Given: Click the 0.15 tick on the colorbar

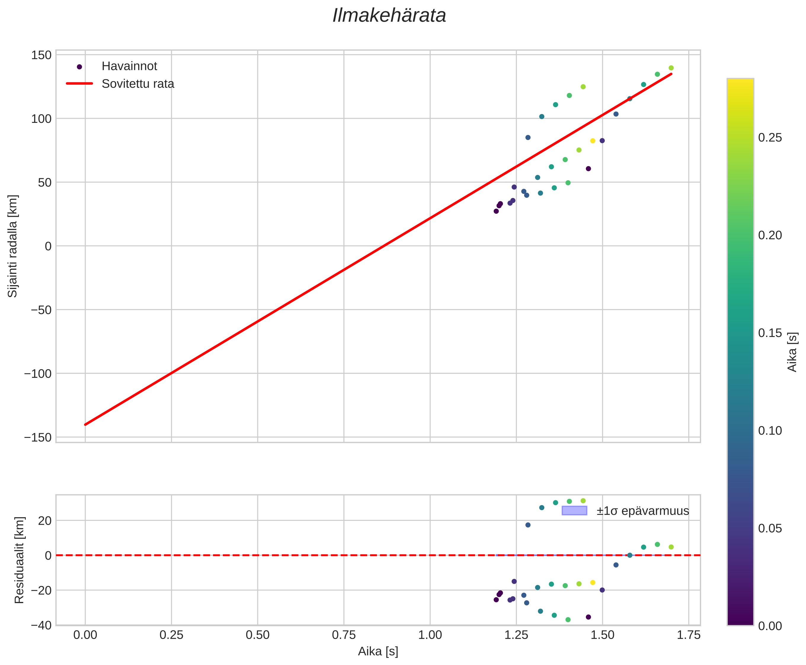Looking at the screenshot, I should pyautogui.click(x=770, y=333).
